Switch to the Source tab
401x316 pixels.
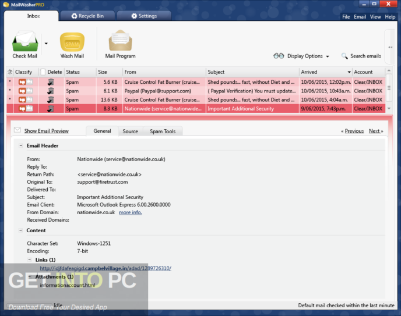pyautogui.click(x=130, y=131)
